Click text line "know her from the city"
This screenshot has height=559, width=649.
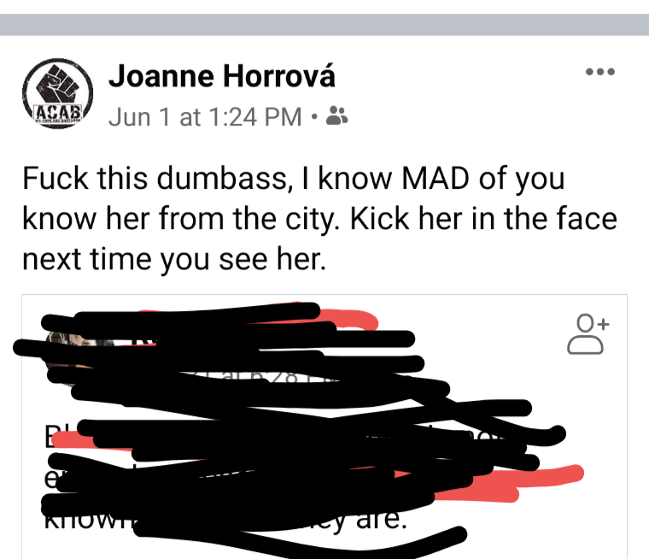tap(319, 218)
